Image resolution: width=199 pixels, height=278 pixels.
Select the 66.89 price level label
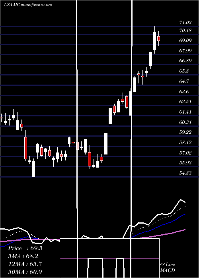pyautogui.click(x=185, y=61)
